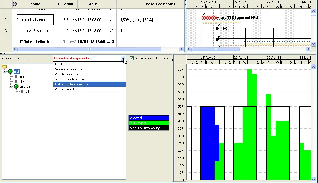The height and width of the screenshot is (183, 318).
Task: Click the indicator column header icon
Action: tap(15, 4)
